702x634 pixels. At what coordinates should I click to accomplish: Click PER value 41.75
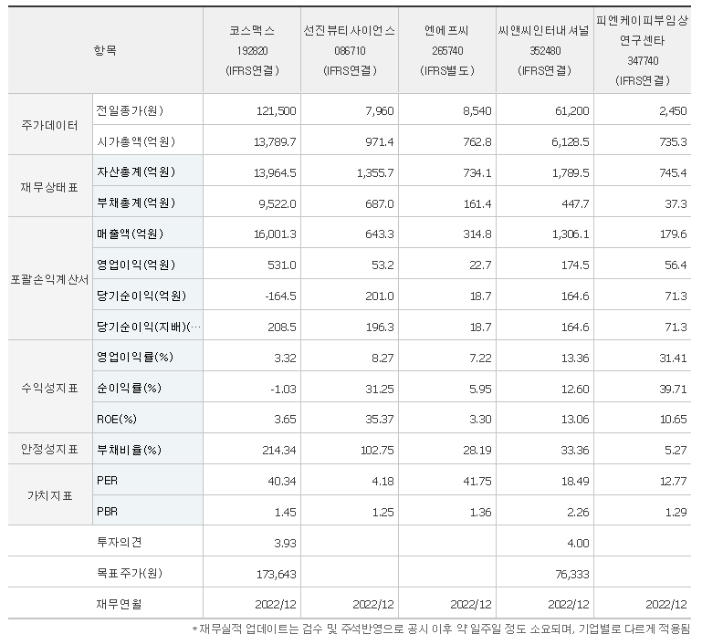point(477,482)
